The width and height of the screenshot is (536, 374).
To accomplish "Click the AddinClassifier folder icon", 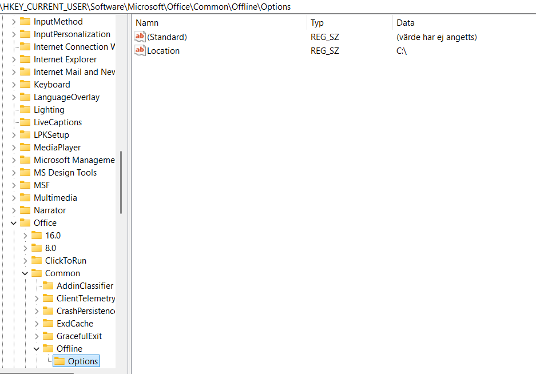I will tap(48, 286).
